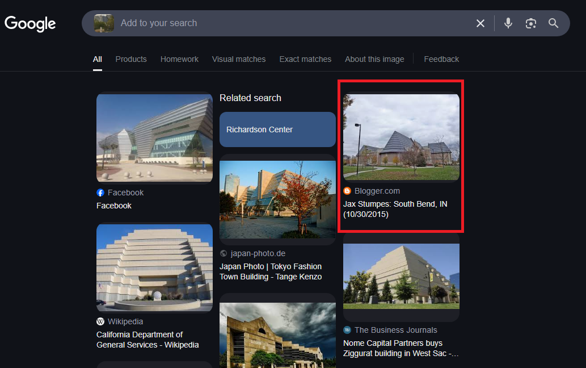Click the Google logo

click(30, 23)
